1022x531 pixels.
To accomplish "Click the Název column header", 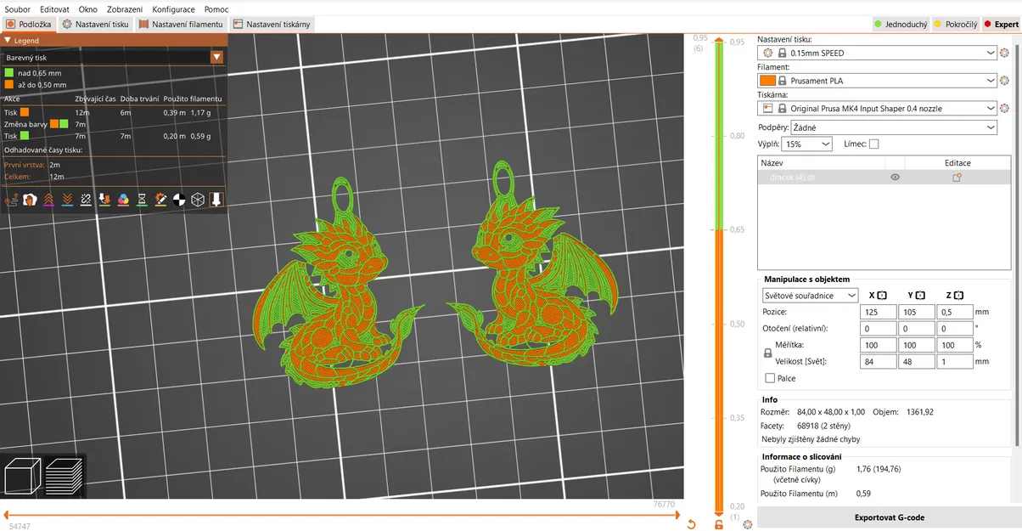I will tap(821, 163).
